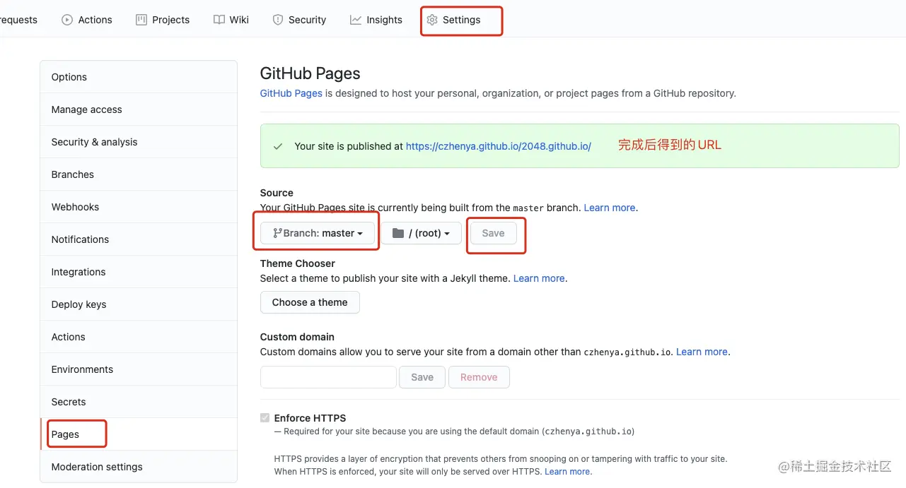Screen dimensions: 906x488
Task: Open Environments settings
Action: [139, 369]
